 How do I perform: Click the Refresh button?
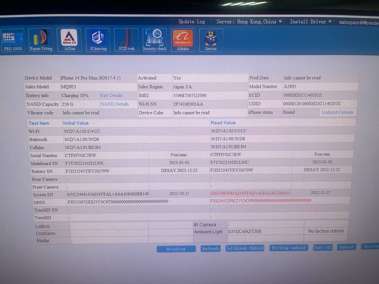pyautogui.click(x=211, y=248)
